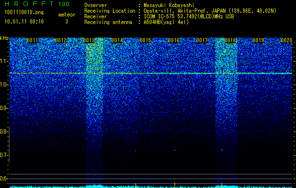Click the 1.0 kHz frequency axis label
This screenshot has width=296, height=188.
point(4,85)
